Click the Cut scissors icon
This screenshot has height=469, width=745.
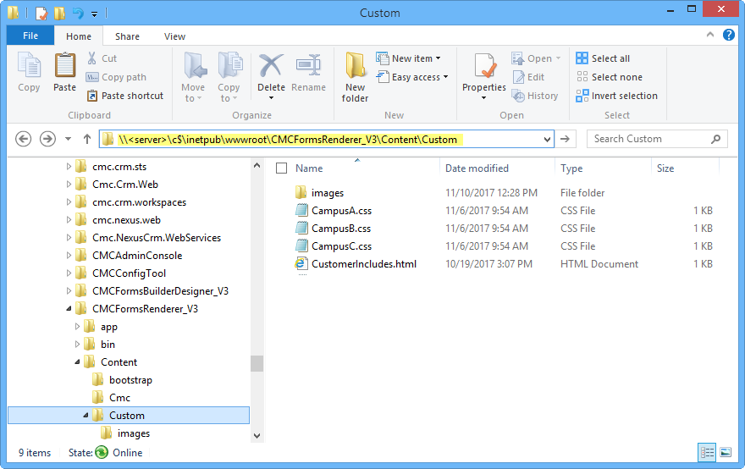pyautogui.click(x=92, y=58)
